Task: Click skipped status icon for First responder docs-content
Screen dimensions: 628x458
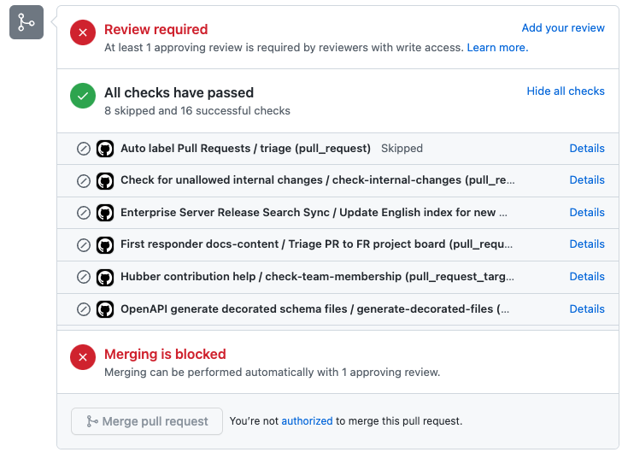Action: [x=84, y=244]
